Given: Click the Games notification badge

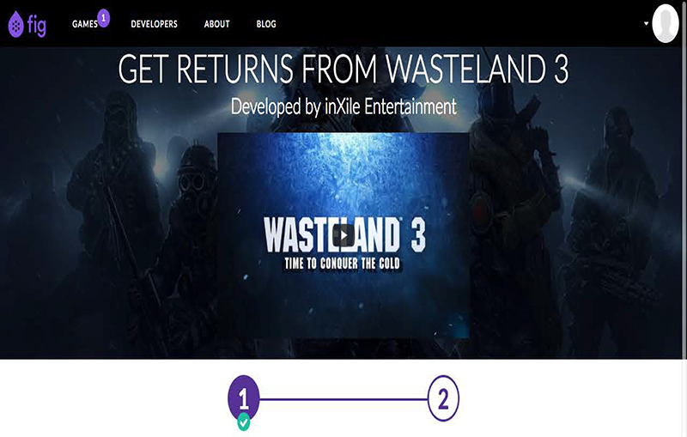Looking at the screenshot, I should pyautogui.click(x=103, y=18).
